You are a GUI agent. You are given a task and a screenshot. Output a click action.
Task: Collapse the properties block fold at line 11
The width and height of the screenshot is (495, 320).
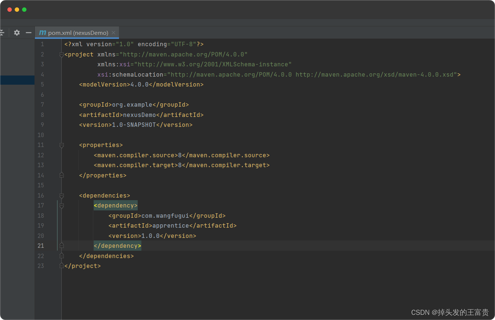point(62,145)
